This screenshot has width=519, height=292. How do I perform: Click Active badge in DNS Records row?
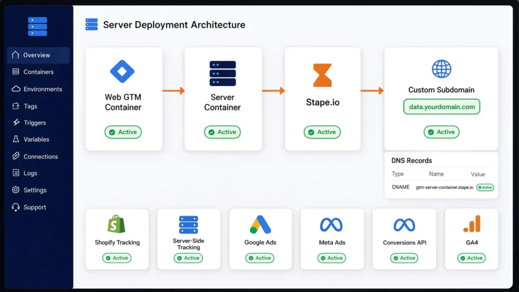485,188
